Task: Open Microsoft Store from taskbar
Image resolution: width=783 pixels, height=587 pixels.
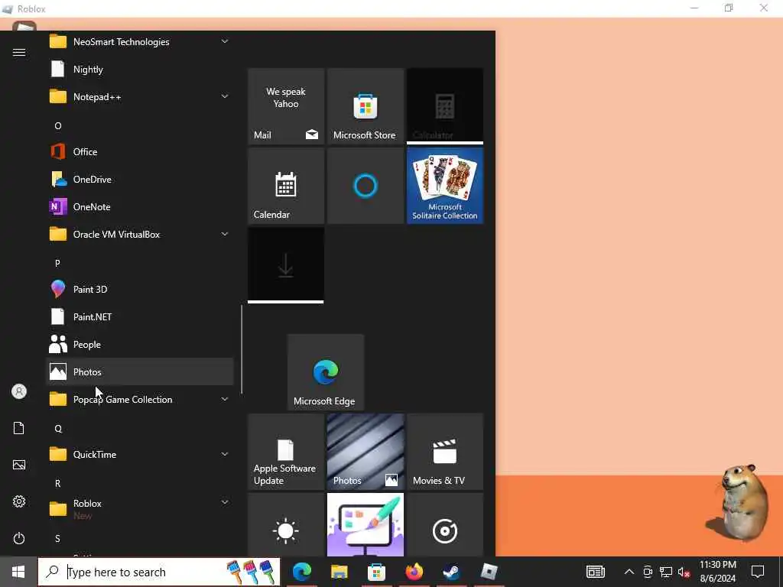Action: coord(376,572)
